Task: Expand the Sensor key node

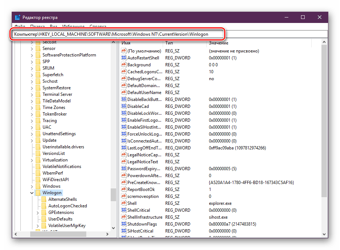Action: point(32,48)
